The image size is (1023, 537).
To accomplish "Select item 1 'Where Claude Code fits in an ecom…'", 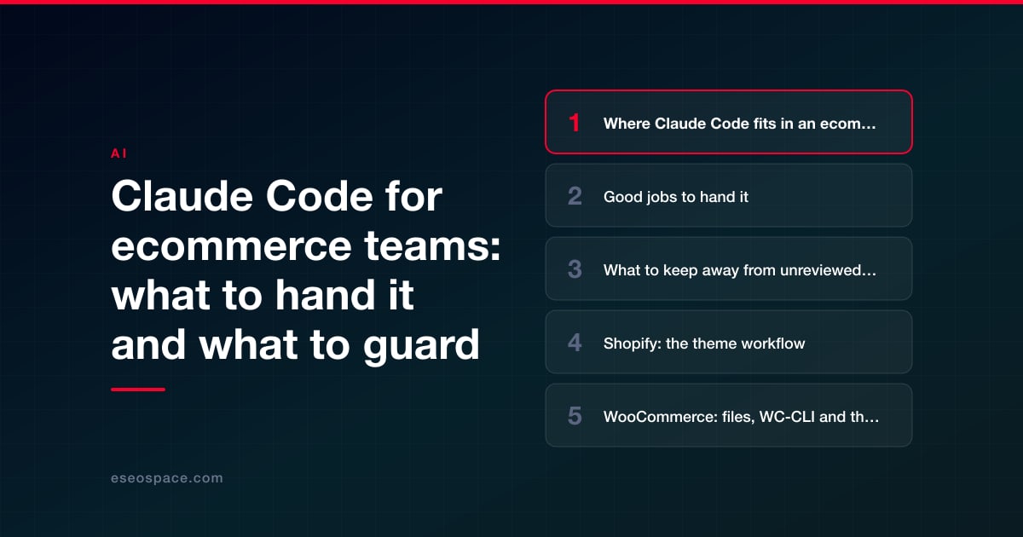I will [x=729, y=122].
